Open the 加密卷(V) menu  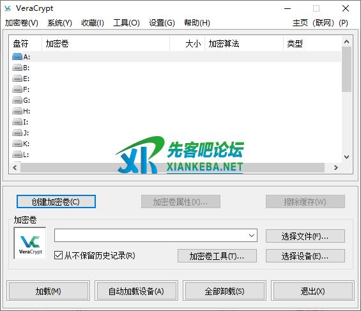(22, 23)
